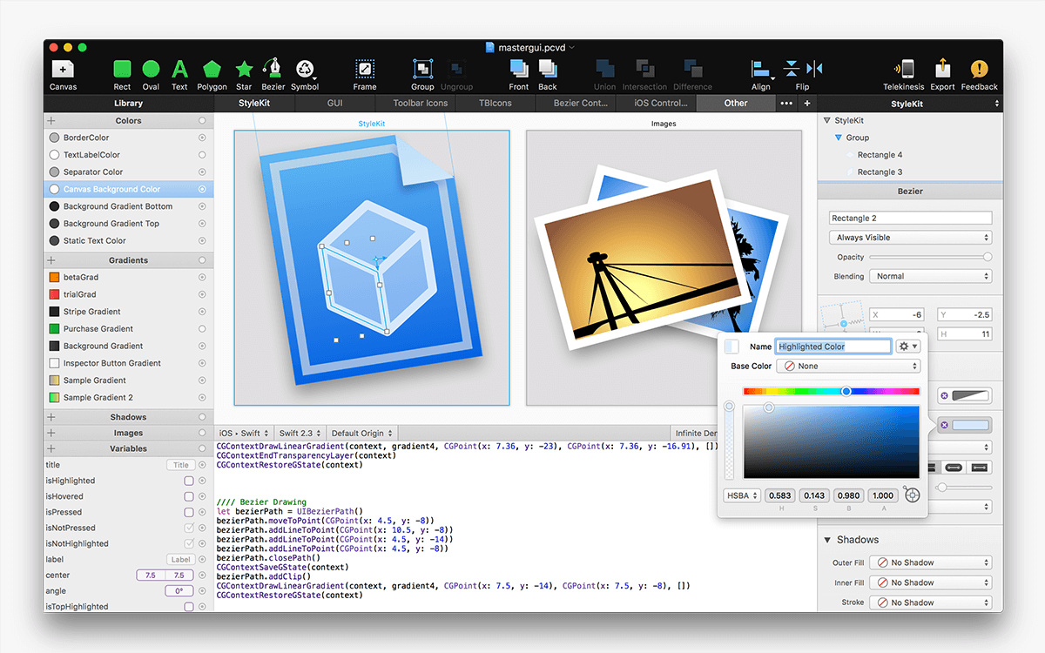
Task: Add a new gradient in Gradients section
Action: (x=51, y=260)
